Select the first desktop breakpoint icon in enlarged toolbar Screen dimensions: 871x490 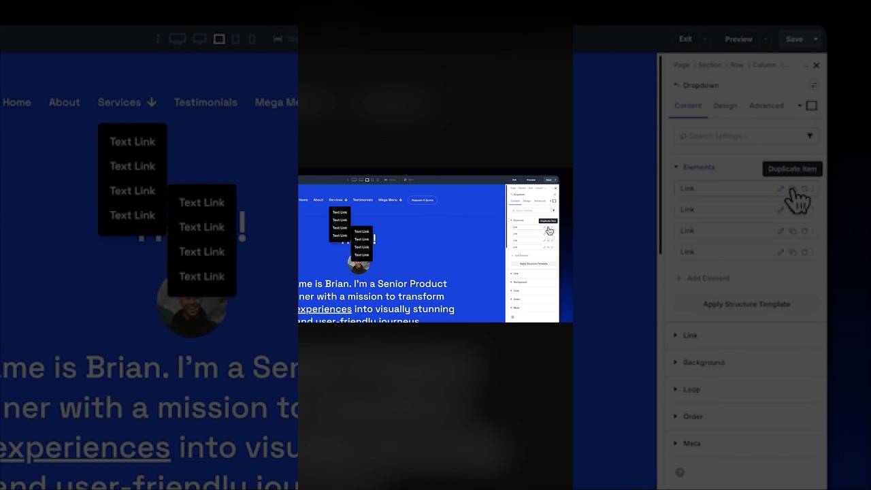coord(177,39)
